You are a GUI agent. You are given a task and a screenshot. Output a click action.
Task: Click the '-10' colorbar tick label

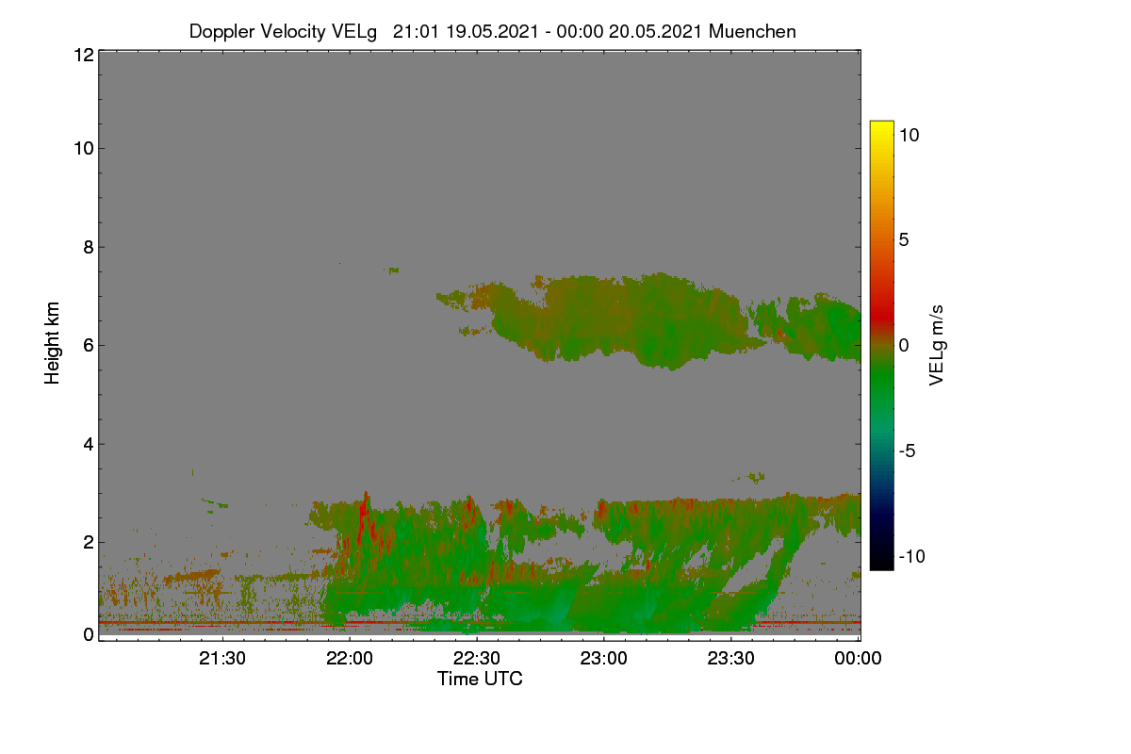(x=911, y=557)
